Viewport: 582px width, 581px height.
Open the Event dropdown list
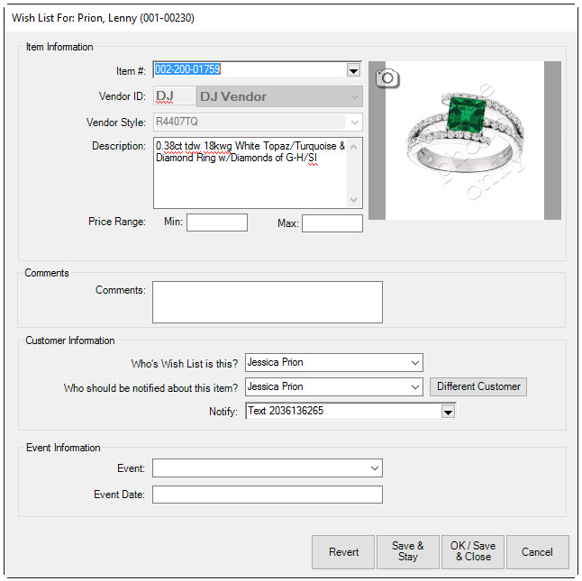click(375, 469)
